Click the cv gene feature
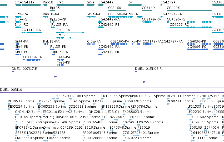The image size is (224, 142). pos(136,5)
